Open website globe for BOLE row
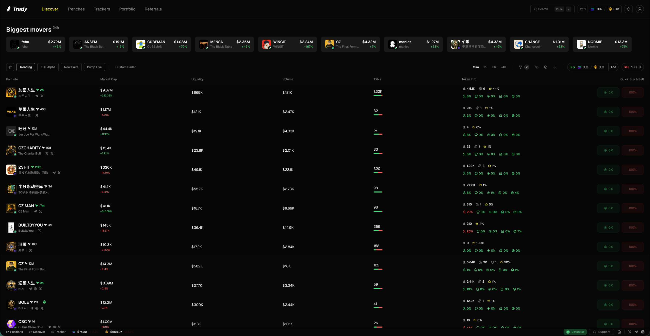Viewport: 650px width, 336px height. tap(37, 308)
